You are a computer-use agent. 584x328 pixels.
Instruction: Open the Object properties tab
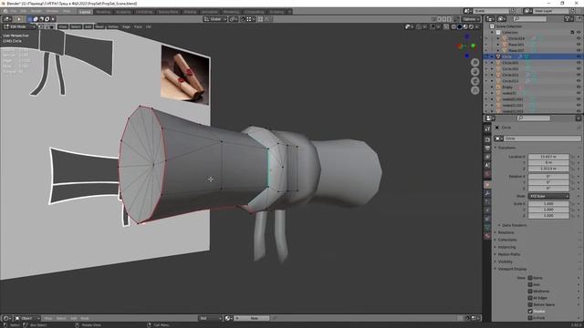487,184
